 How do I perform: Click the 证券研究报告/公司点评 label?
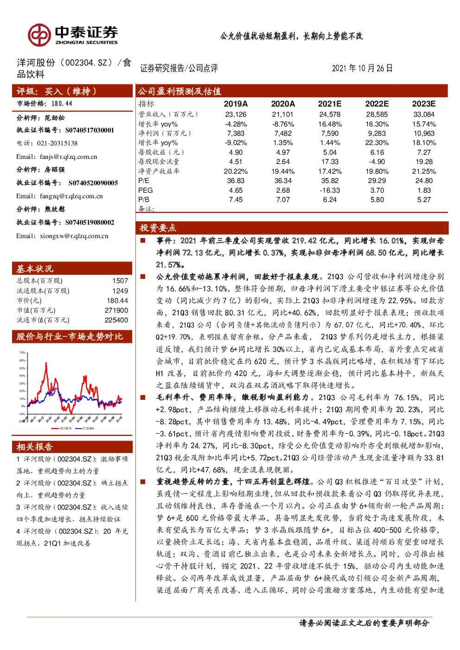(179, 68)
